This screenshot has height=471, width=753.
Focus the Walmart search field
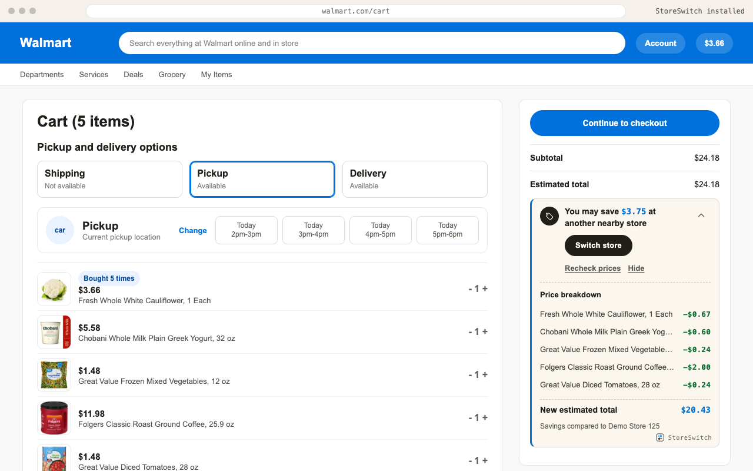click(x=372, y=43)
